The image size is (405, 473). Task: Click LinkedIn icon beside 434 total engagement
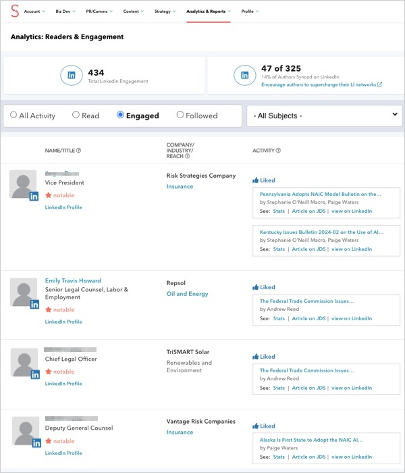pos(72,75)
